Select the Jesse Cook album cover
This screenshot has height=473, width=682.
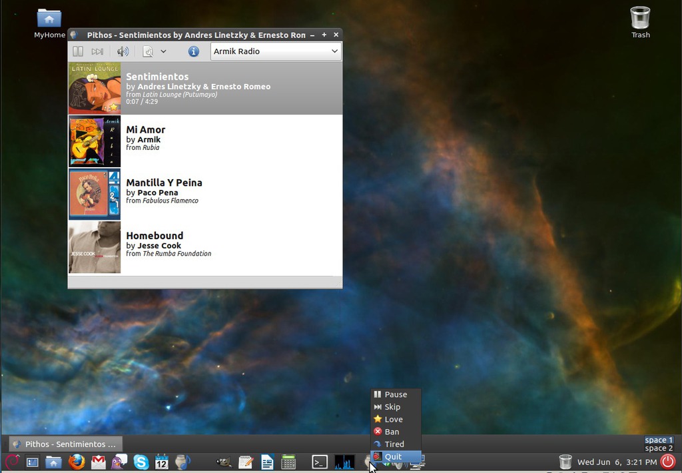coord(95,247)
